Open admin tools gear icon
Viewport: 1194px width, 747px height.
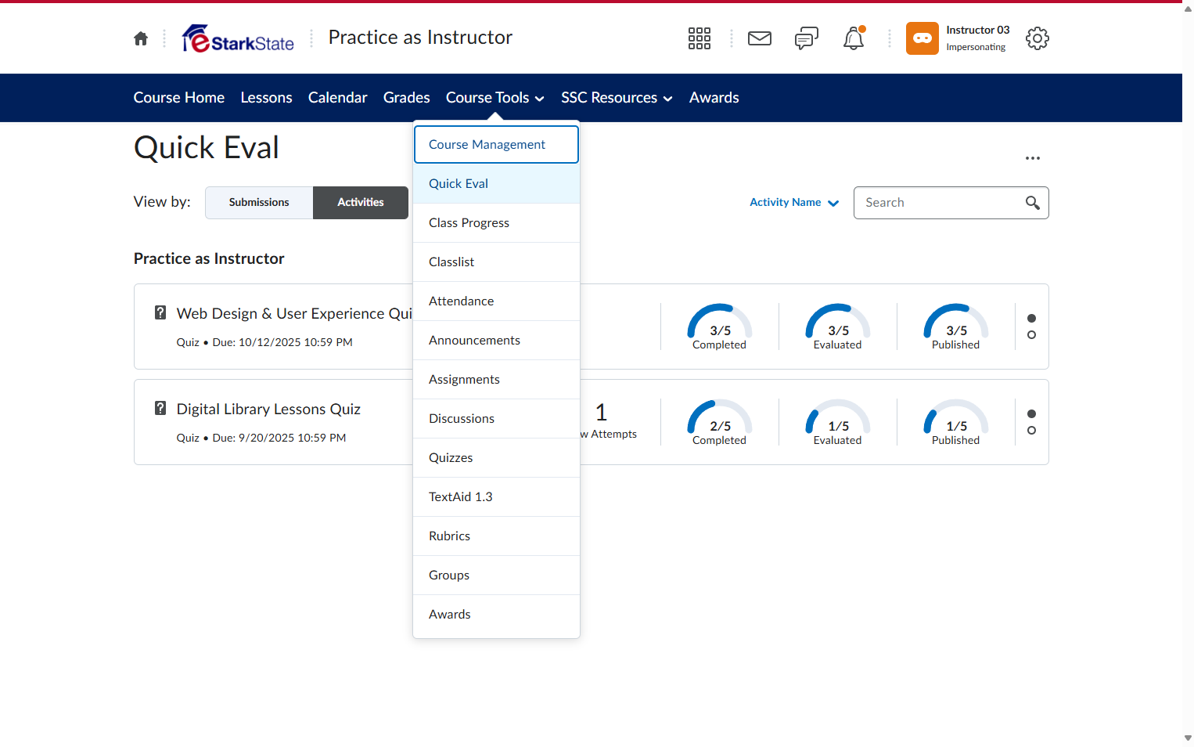(x=1038, y=38)
